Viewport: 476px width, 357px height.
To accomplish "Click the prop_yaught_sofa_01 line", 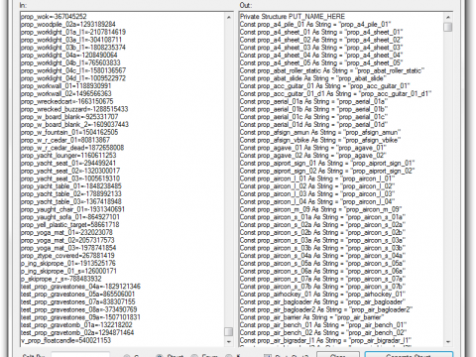I will tap(70, 217).
